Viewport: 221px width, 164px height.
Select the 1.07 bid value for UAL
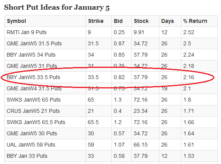coord(119,145)
